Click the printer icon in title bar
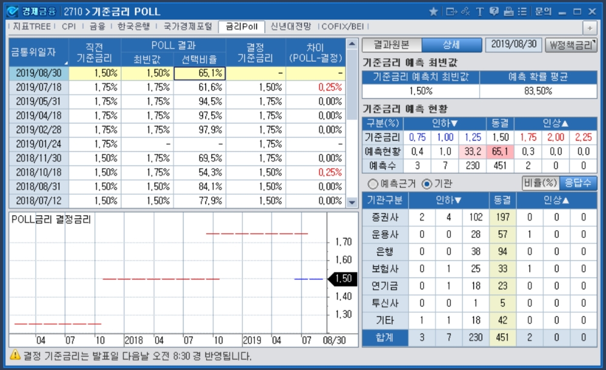The height and width of the screenshot is (370, 606). [x=508, y=10]
